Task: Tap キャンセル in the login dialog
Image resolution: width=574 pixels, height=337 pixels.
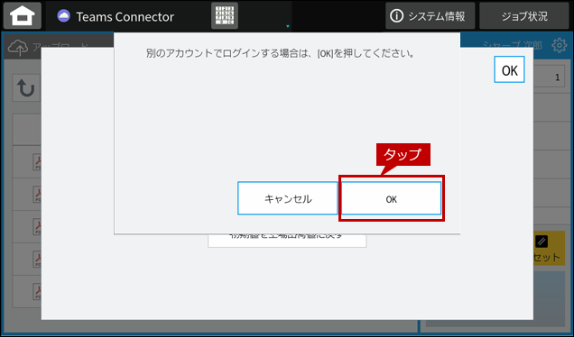Action: 287,198
